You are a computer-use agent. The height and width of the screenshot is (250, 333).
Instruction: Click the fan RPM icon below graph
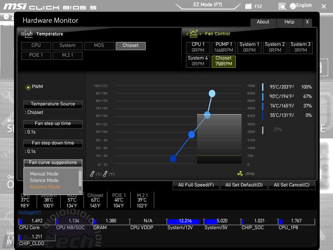pos(240,174)
